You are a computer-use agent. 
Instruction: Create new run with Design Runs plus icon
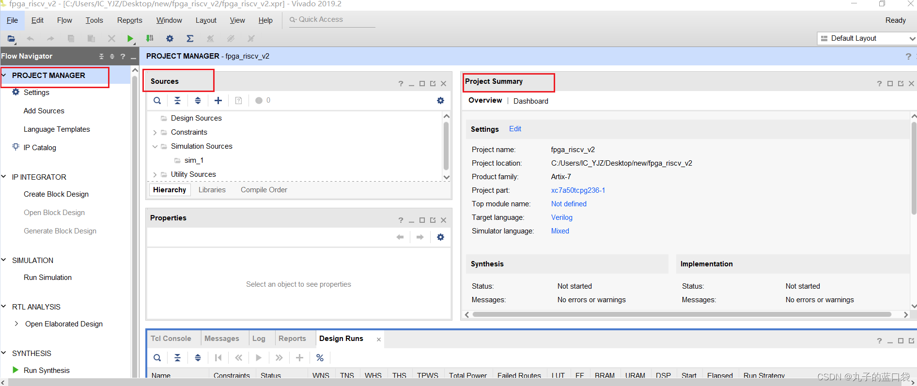[299, 357]
